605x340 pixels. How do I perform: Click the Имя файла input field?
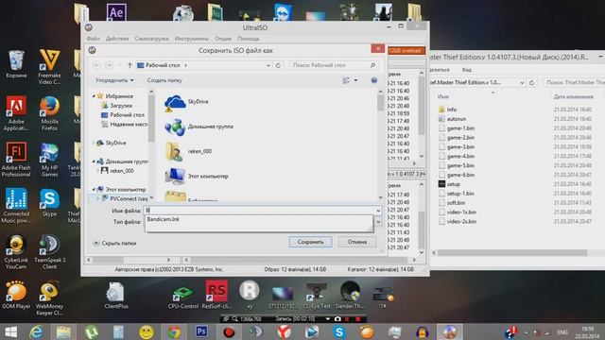pyautogui.click(x=259, y=210)
